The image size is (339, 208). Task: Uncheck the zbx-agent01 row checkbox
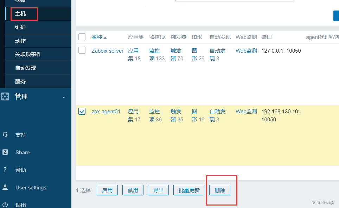[82, 111]
